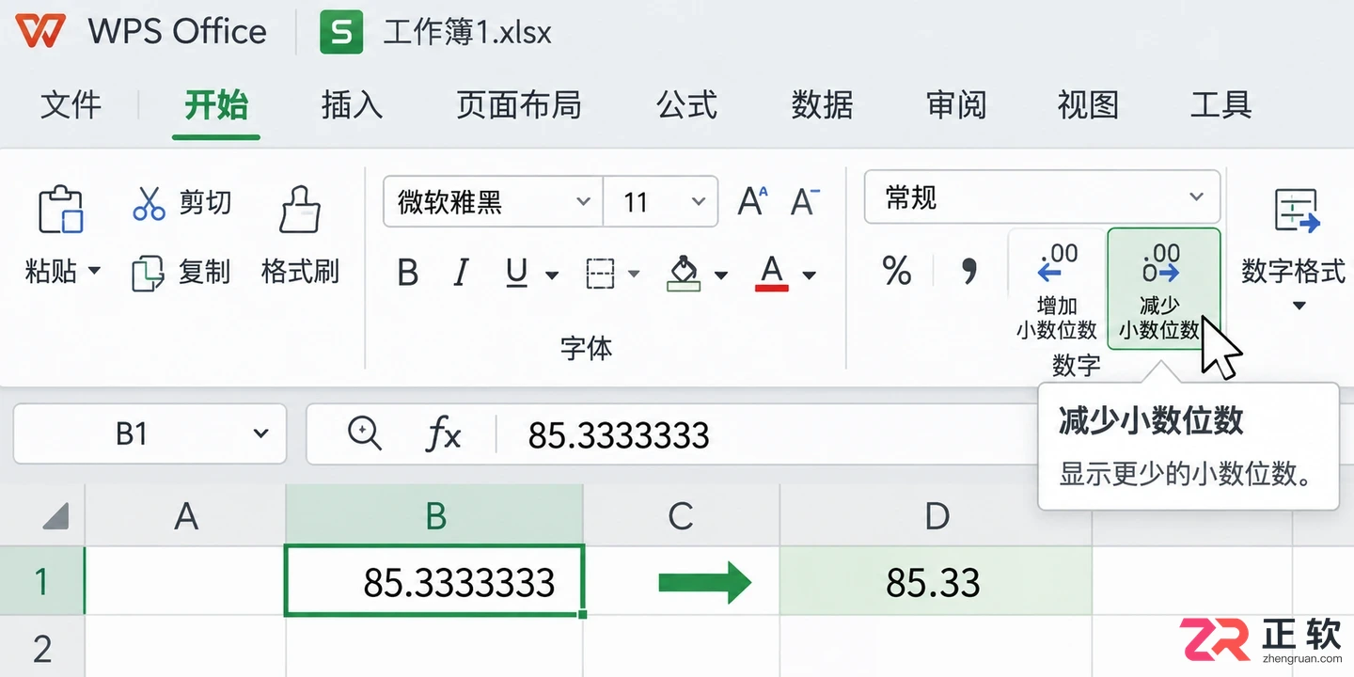Screen dimensions: 1354x677
Task: Expand the 粘贴 dropdown arrow
Action: click(94, 272)
